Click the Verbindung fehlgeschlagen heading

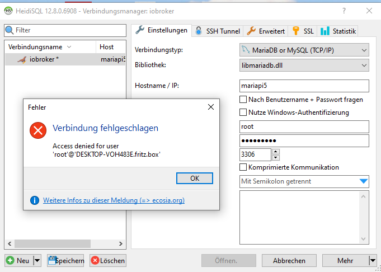105,128
